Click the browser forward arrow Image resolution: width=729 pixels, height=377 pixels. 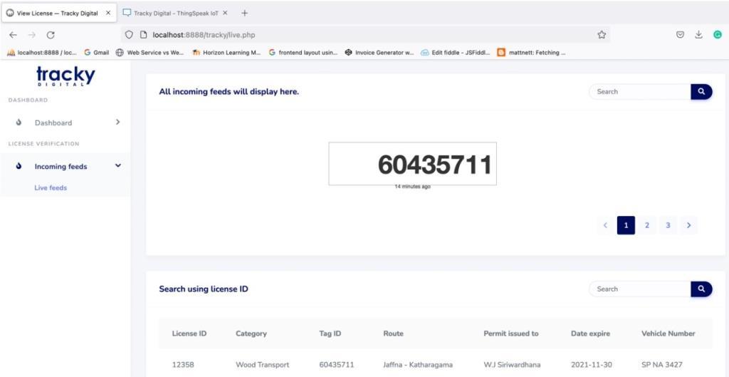point(31,35)
